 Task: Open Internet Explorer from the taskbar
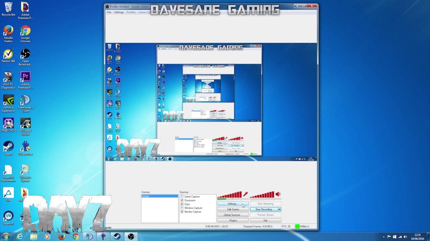pyautogui.click(x=20, y=237)
